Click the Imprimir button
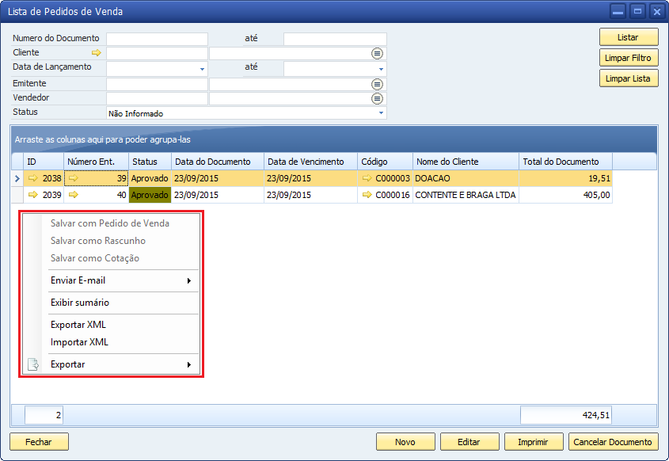Image resolution: width=669 pixels, height=461 pixels. [534, 442]
